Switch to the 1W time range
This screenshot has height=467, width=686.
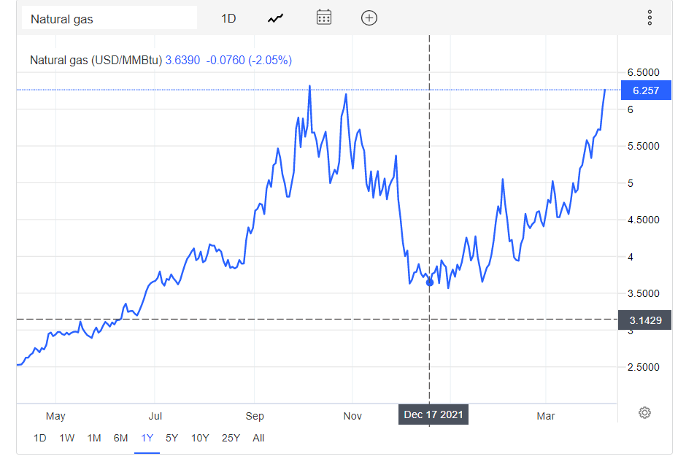67,438
